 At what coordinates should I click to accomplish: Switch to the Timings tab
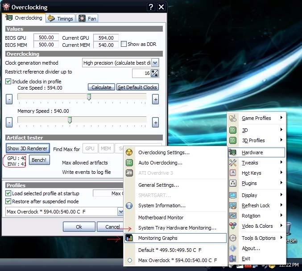click(x=61, y=18)
